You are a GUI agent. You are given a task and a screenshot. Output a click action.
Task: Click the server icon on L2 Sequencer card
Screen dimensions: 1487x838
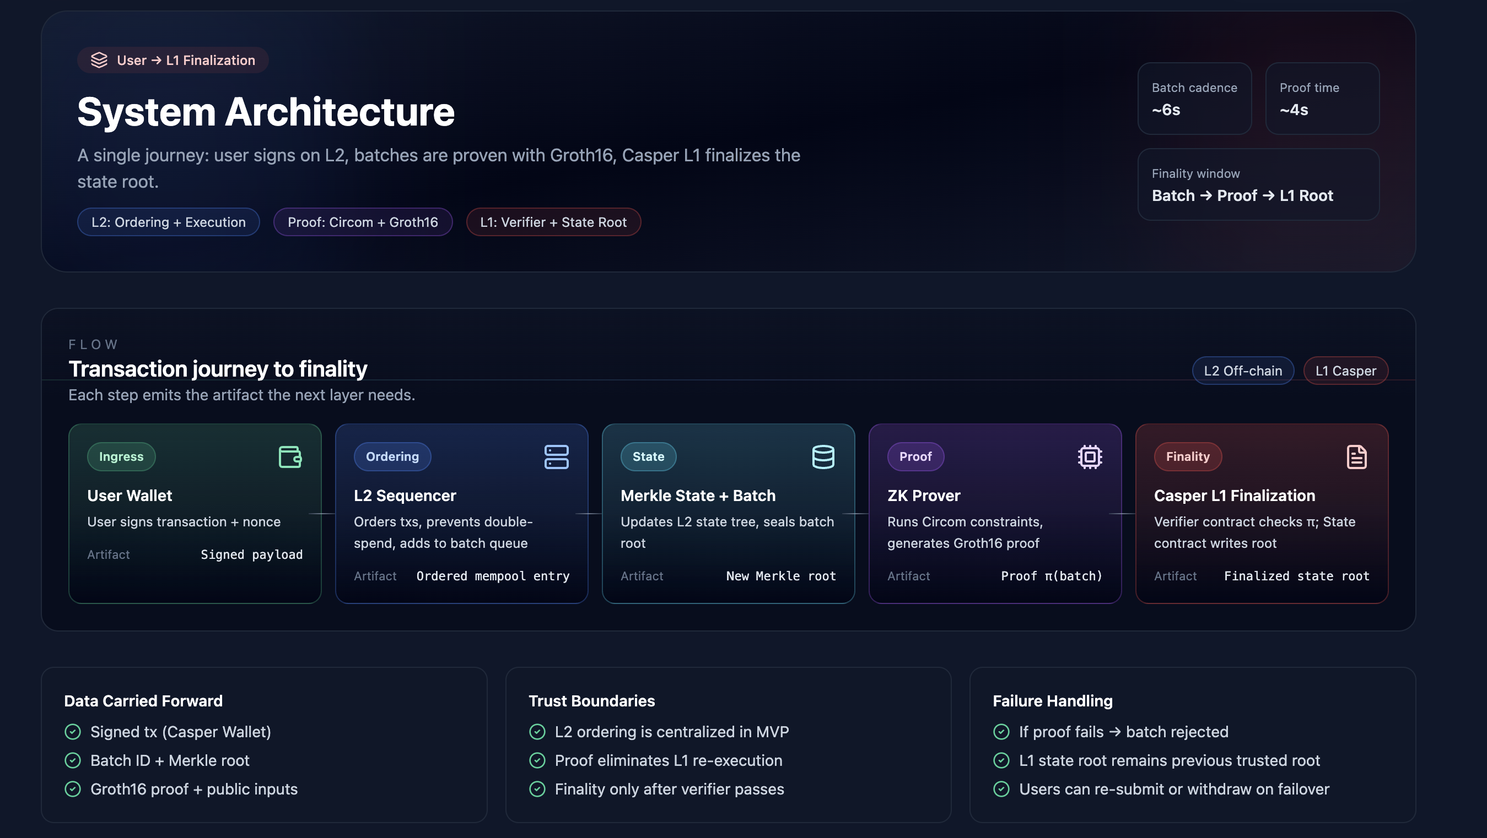[x=557, y=457]
